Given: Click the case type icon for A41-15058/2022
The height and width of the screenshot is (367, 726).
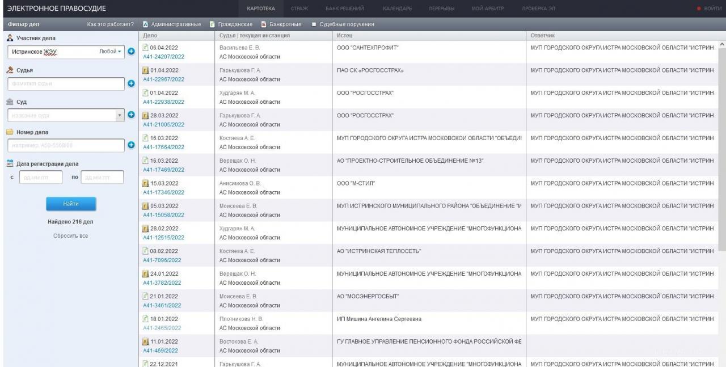Looking at the screenshot, I should [145, 206].
